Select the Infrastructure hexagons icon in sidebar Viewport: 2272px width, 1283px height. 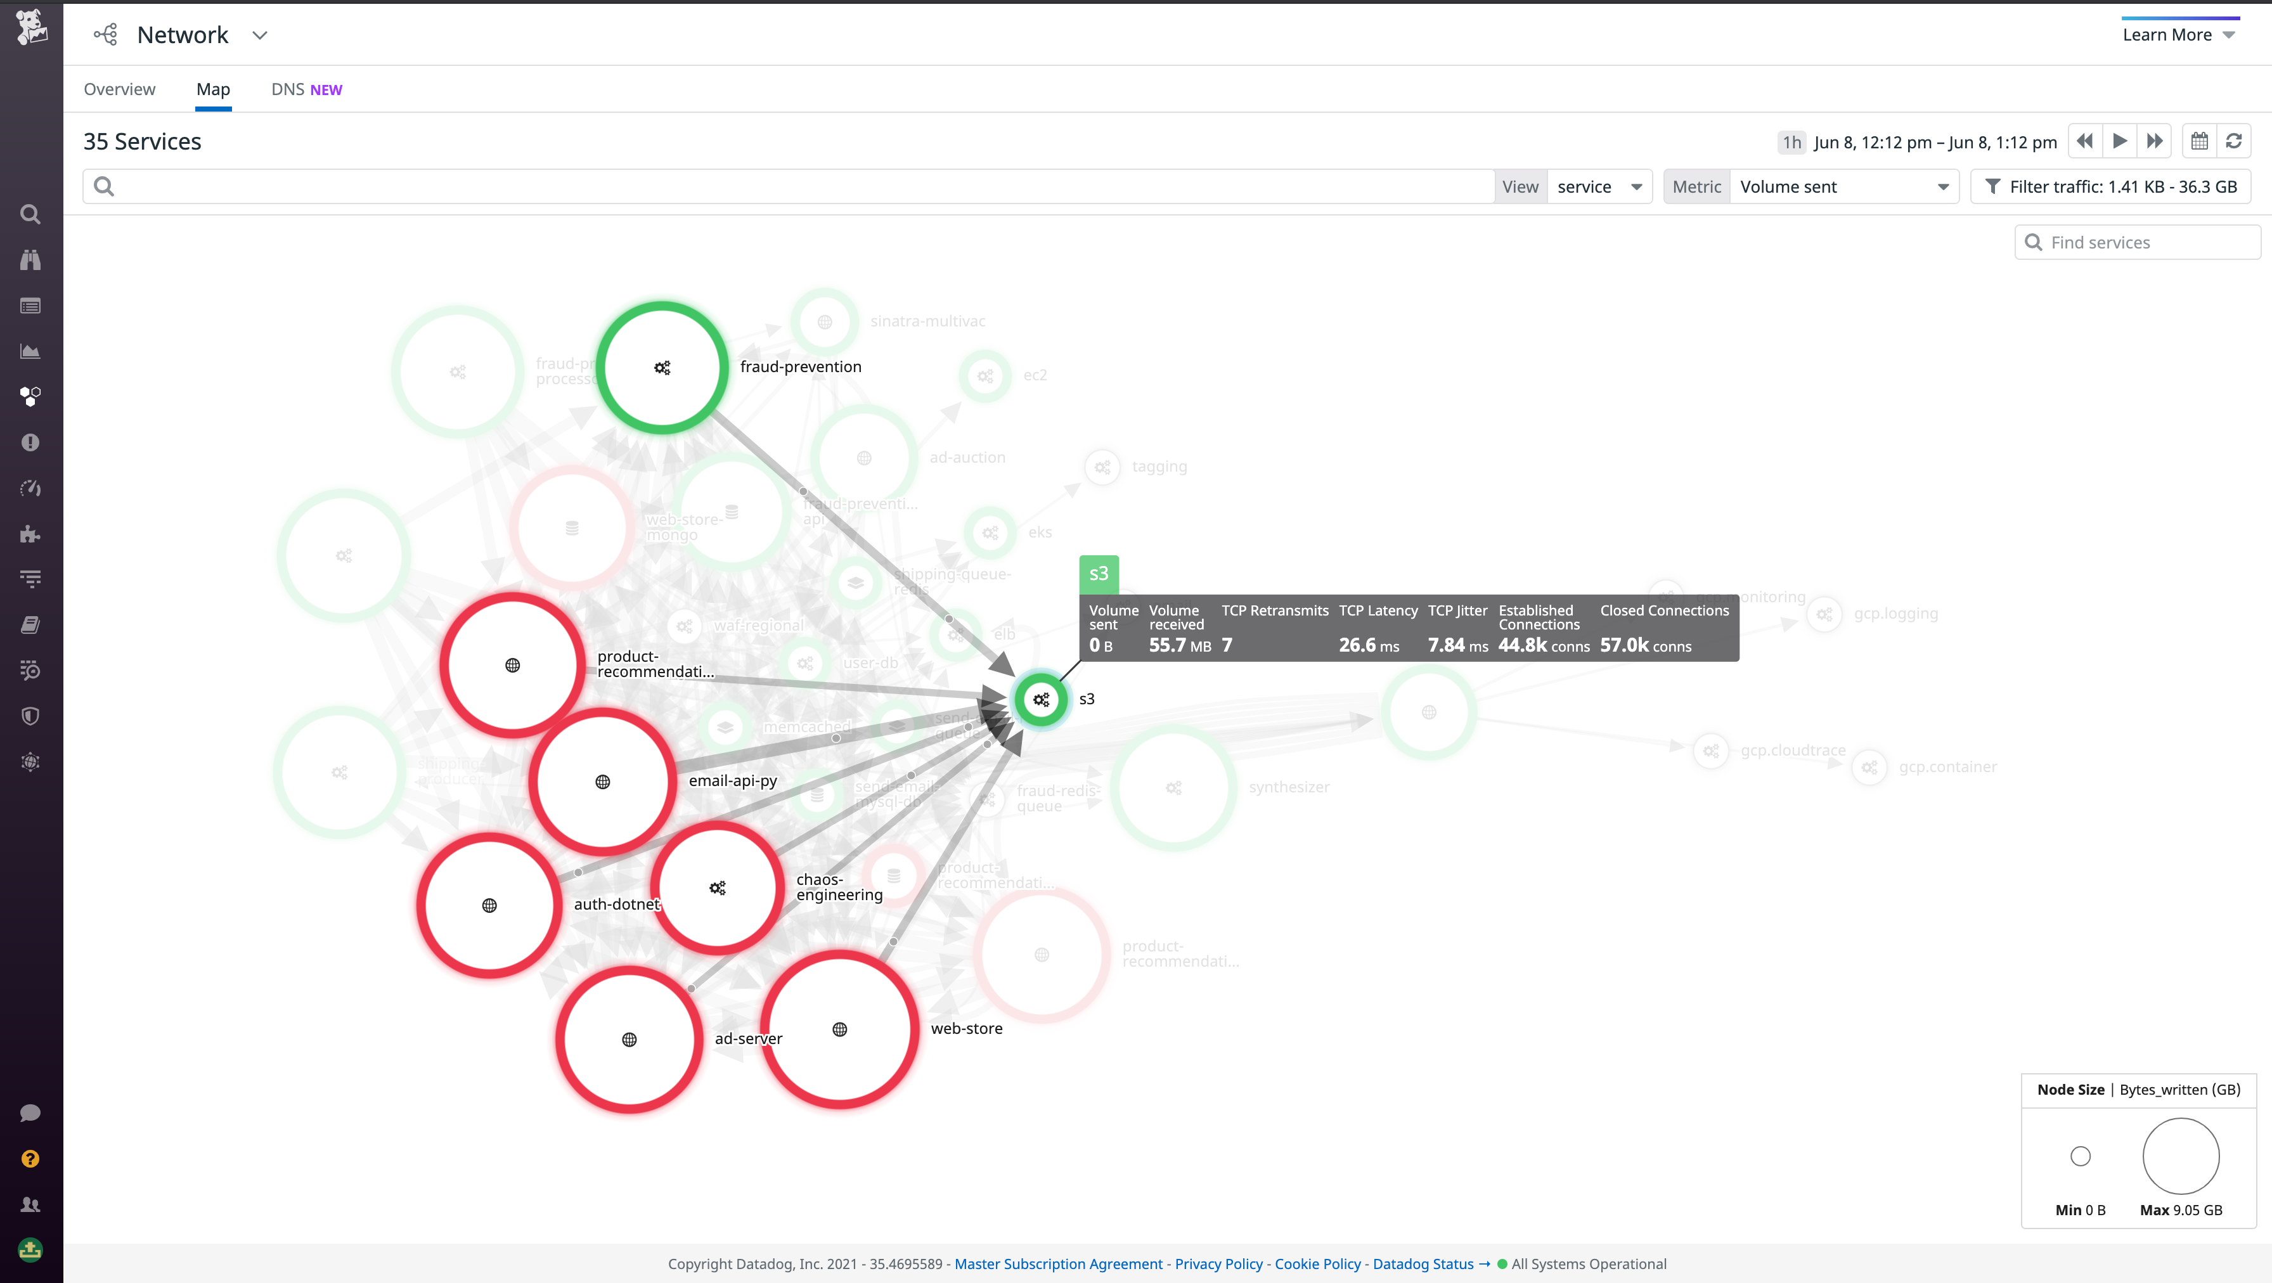31,397
